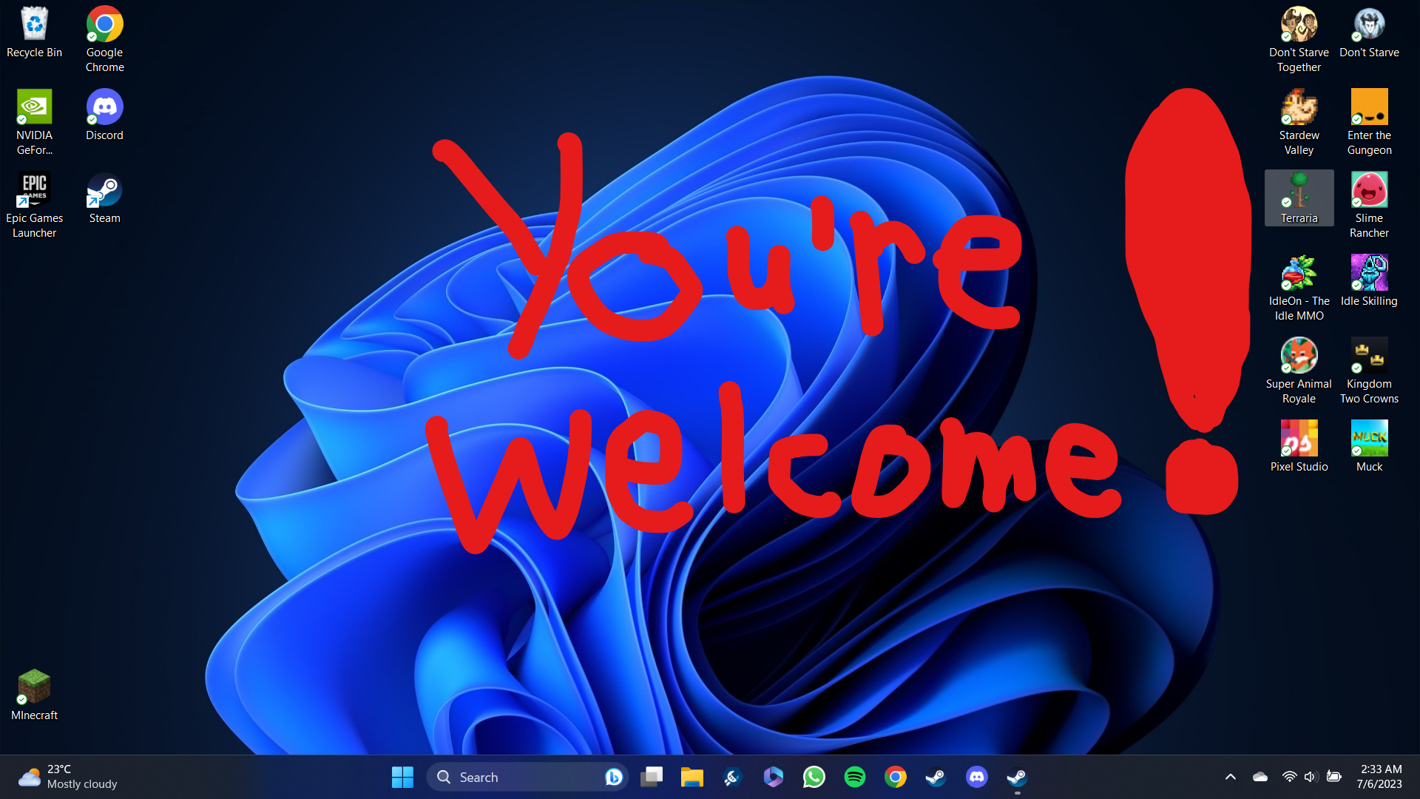
Task: Open the Windows Start menu
Action: tap(402, 777)
